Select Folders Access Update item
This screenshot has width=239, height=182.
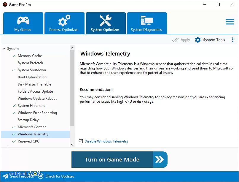click(35, 91)
